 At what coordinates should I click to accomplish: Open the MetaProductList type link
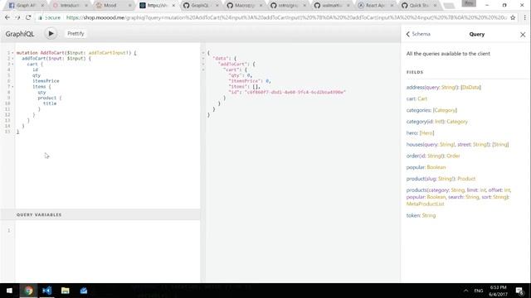pos(425,204)
